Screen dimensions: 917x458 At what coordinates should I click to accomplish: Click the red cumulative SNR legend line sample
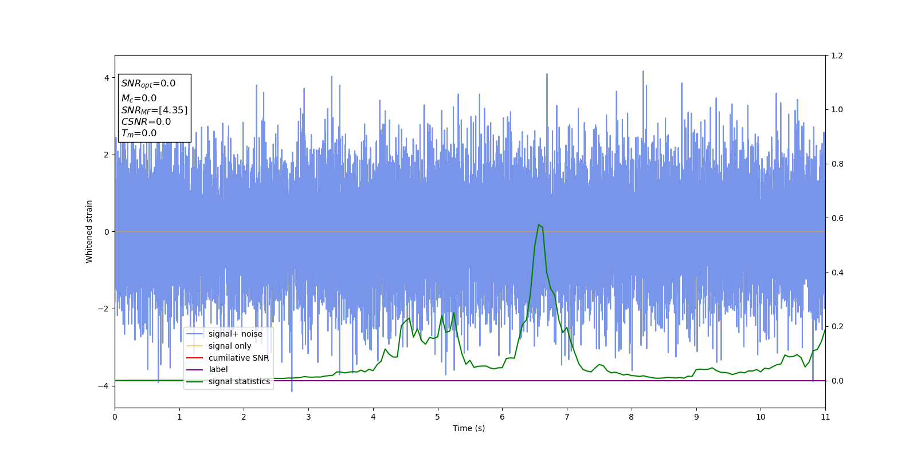(195, 358)
